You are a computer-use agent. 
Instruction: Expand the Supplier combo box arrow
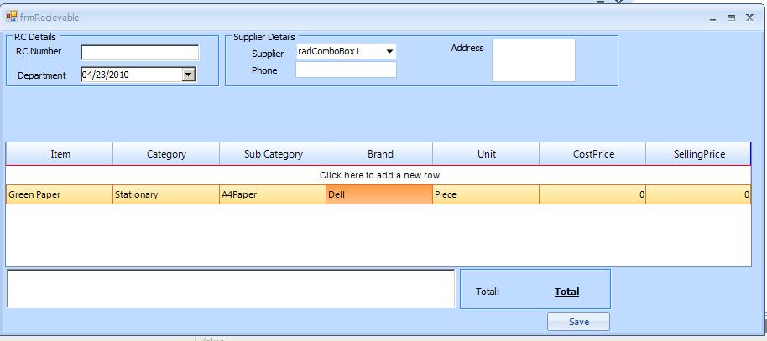tap(389, 52)
